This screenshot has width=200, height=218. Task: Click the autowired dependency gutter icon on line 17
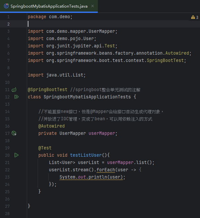coord(14,133)
